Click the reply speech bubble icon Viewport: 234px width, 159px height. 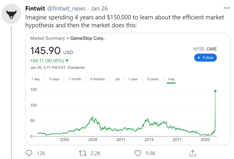29,153
